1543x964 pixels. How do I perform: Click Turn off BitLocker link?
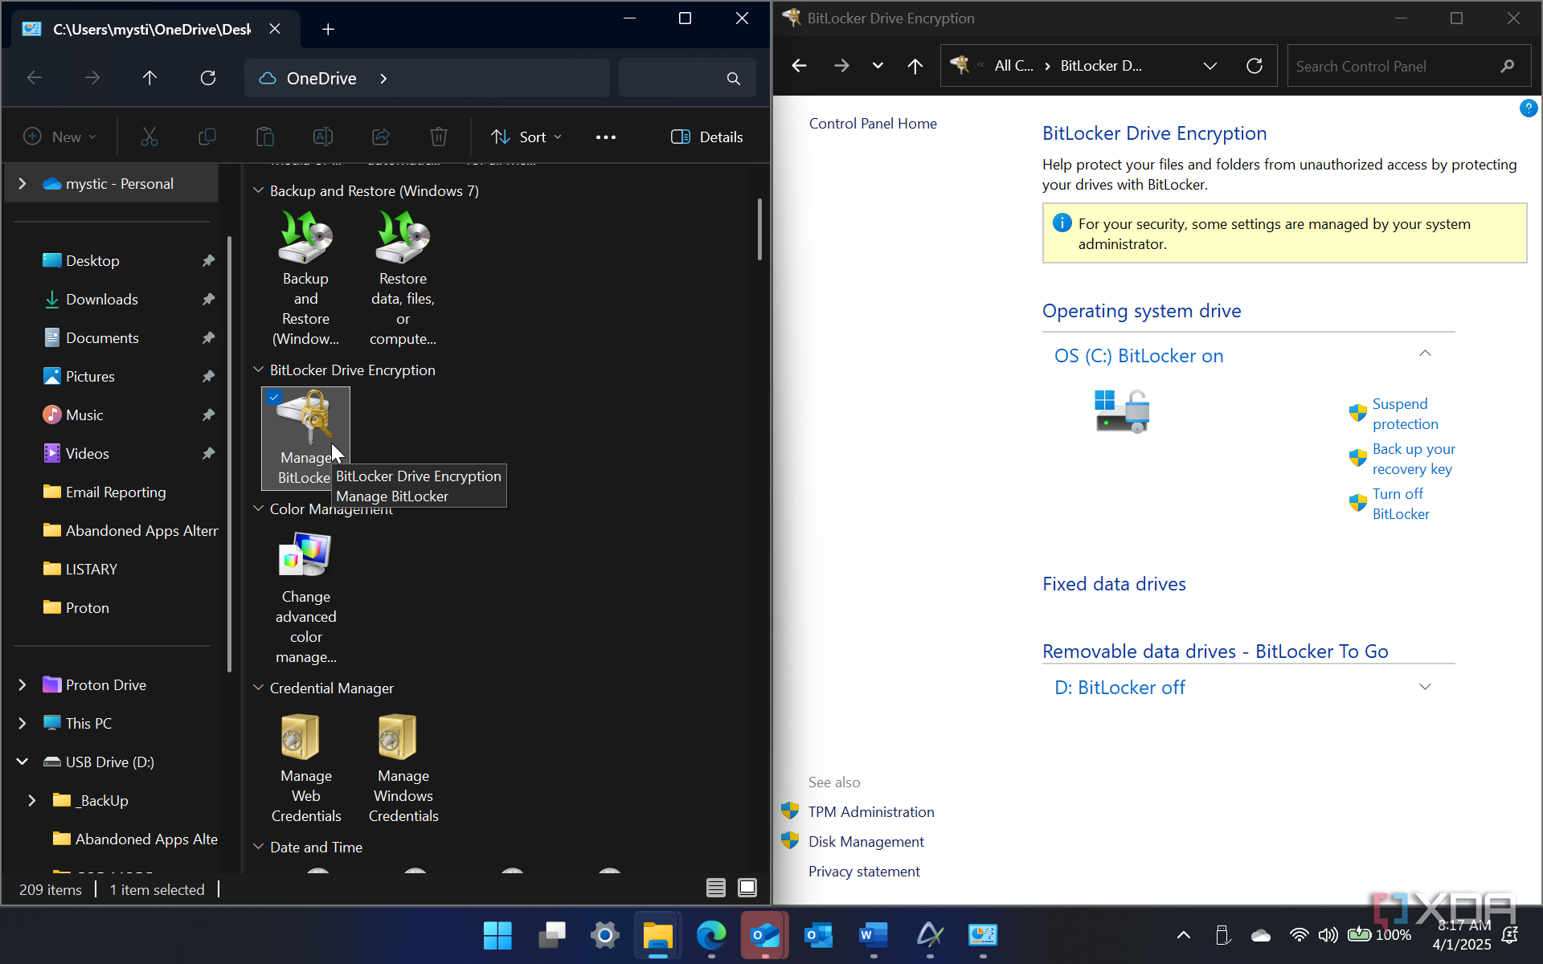[x=1401, y=504]
